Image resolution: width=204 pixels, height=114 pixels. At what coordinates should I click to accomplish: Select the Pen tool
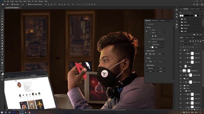[2, 52]
